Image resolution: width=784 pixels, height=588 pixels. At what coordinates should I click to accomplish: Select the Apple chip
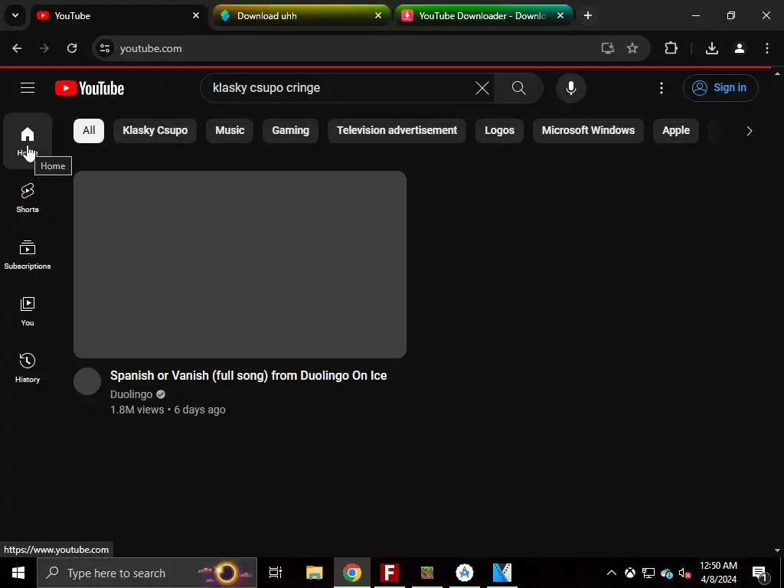[x=675, y=130]
